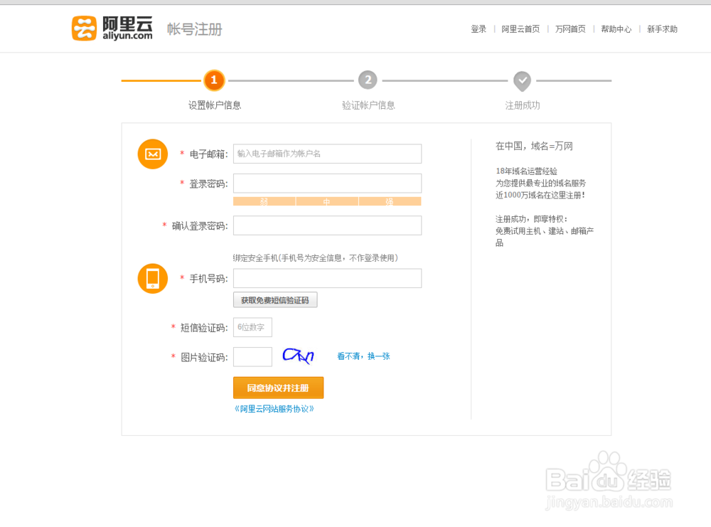The height and width of the screenshot is (527, 711).
Task: Focus the 电子邮箱 input field
Action: point(327,154)
